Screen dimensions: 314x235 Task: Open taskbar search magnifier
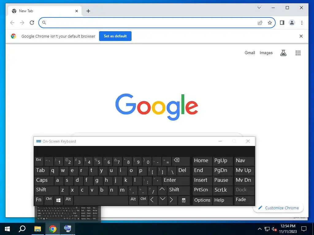pos(22,229)
